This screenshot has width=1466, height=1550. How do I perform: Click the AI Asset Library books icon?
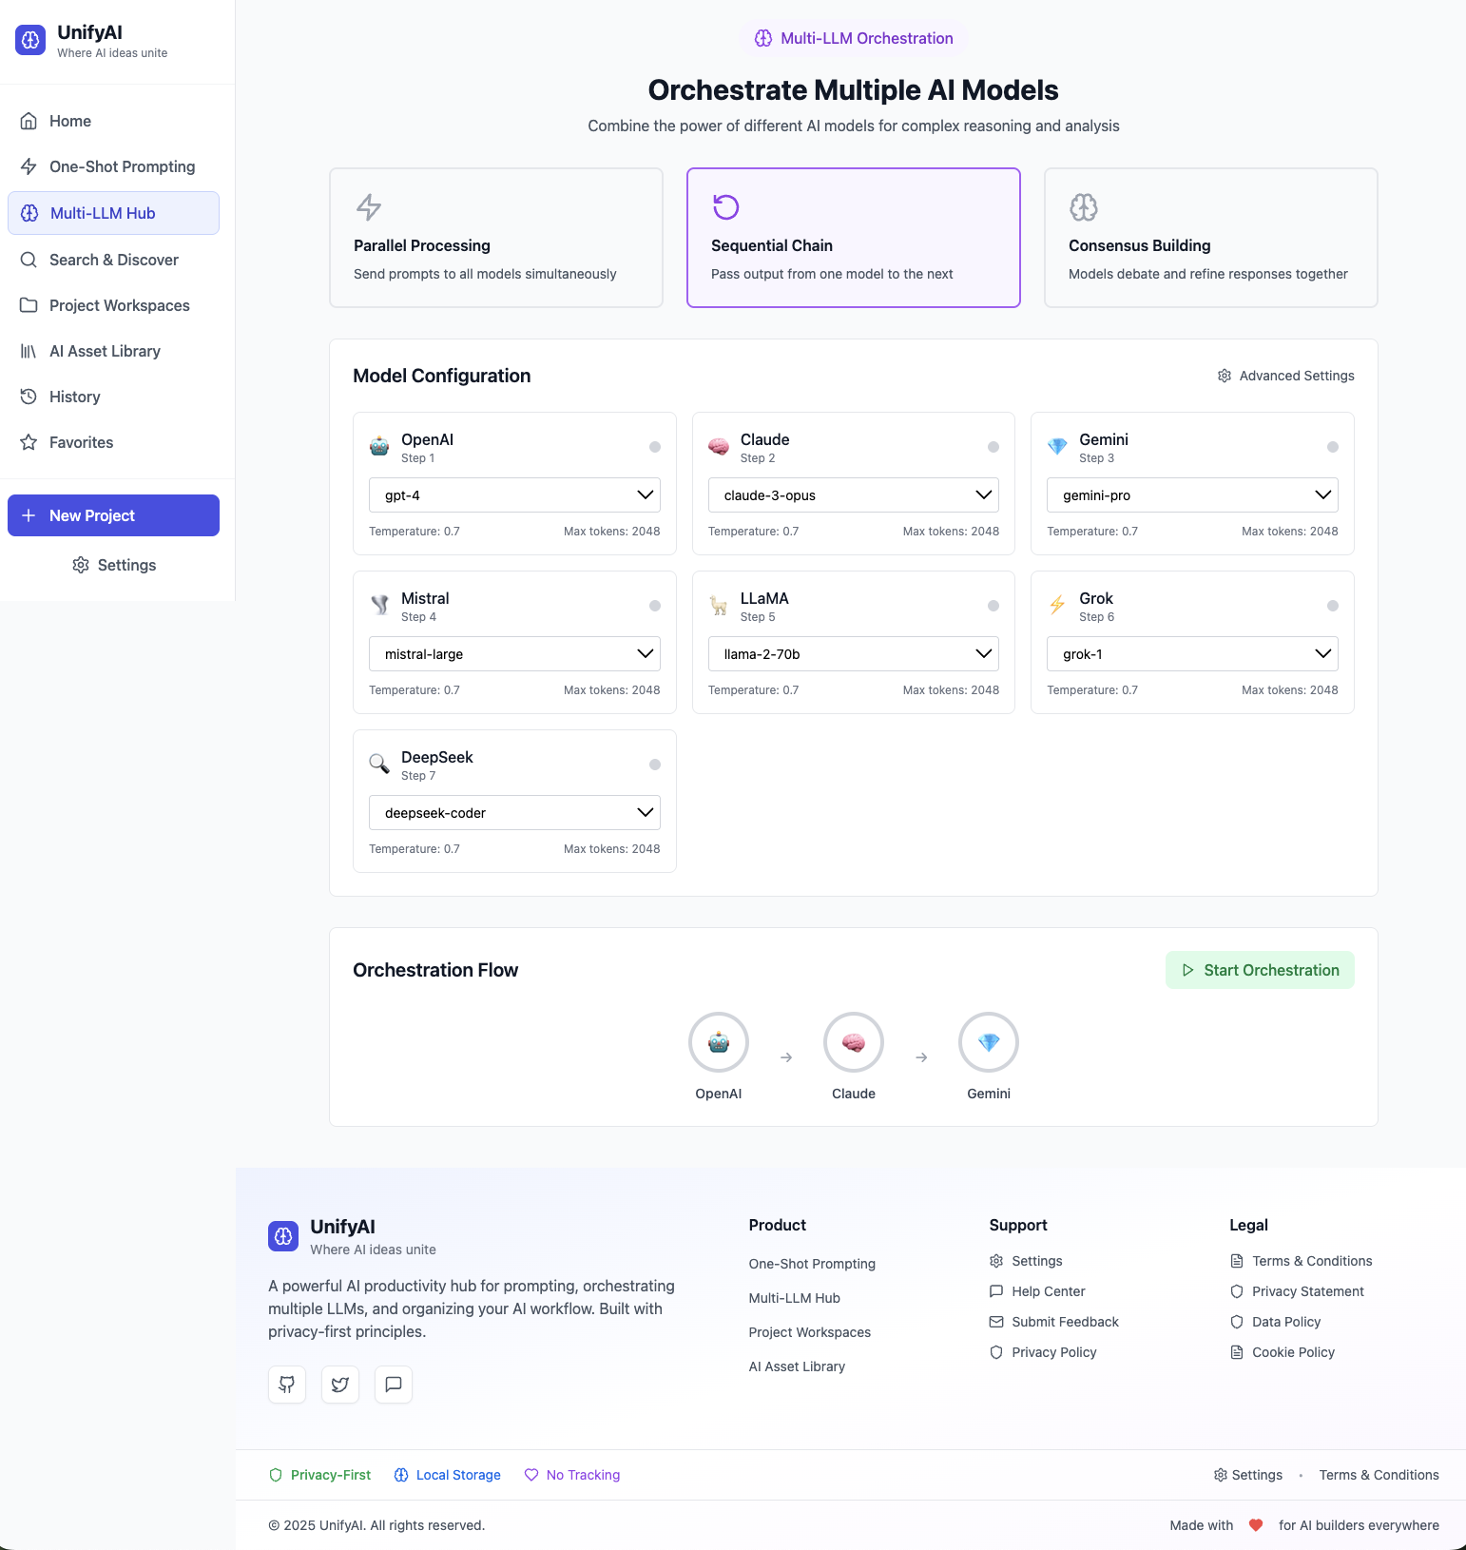pyautogui.click(x=29, y=351)
